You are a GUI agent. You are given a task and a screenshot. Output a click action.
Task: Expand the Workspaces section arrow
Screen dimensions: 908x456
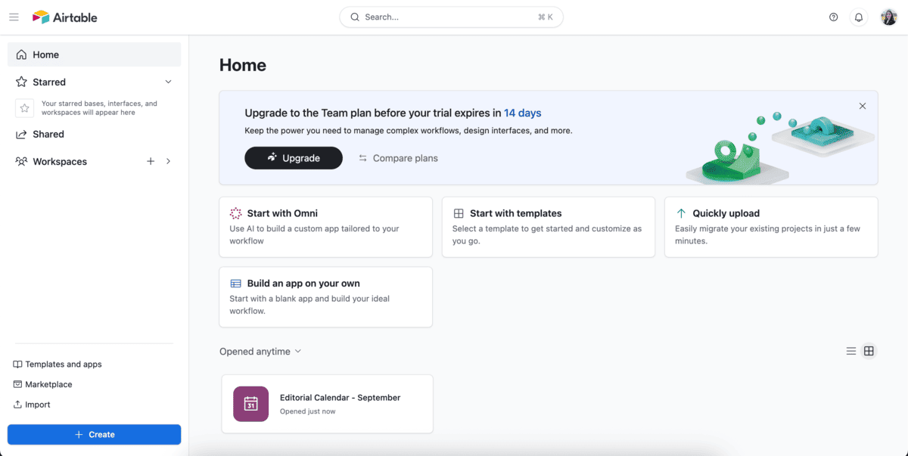coord(168,161)
